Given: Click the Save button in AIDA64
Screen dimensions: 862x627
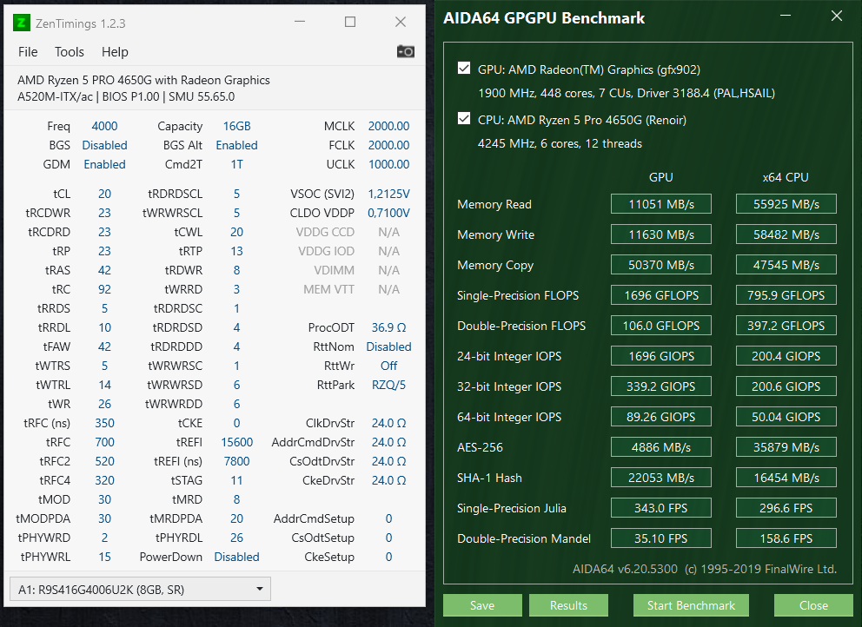Looking at the screenshot, I should (x=482, y=605).
